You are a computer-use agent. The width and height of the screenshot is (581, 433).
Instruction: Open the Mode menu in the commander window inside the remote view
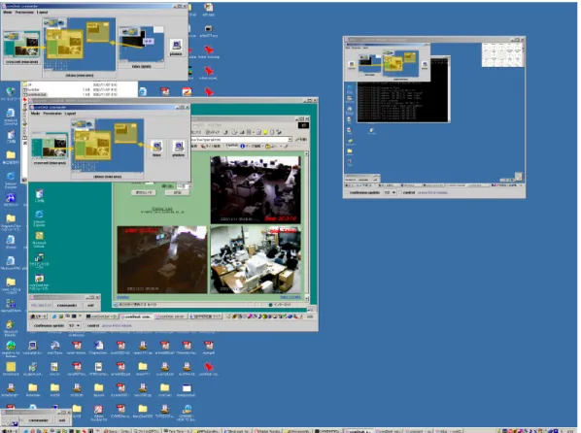[x=36, y=114]
